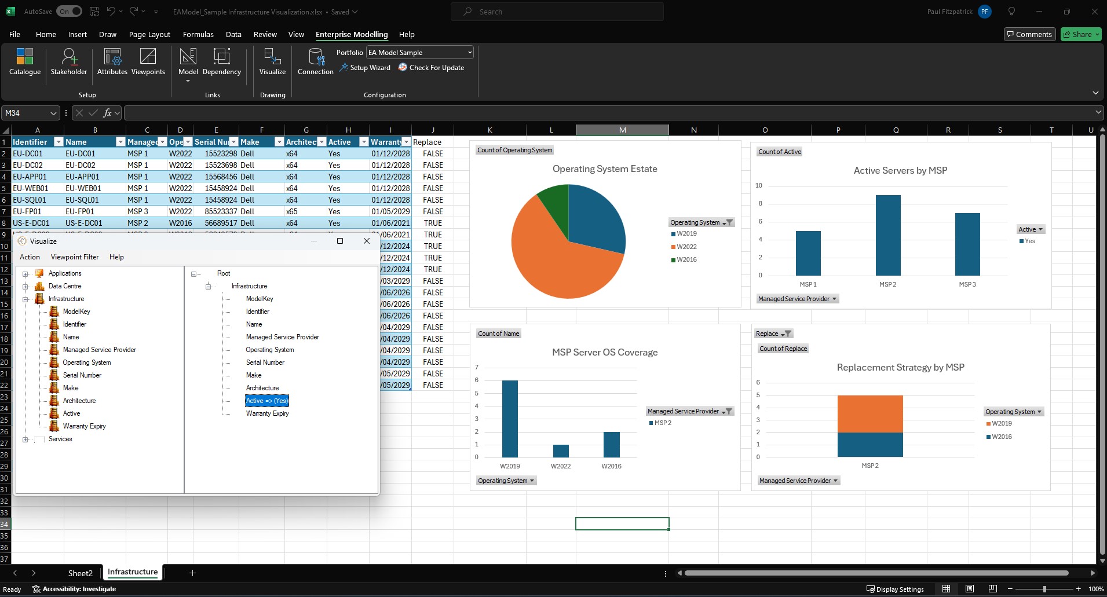Click the Count of Operating System field button
Screen dimensions: 1107x597
pos(514,150)
